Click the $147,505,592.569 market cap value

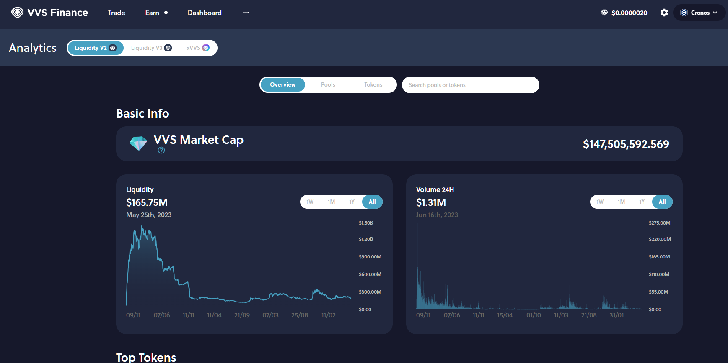(626, 144)
